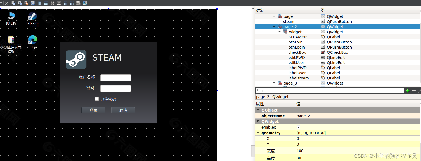
Task: Click the 宽度 value 100
Action: 358,150
